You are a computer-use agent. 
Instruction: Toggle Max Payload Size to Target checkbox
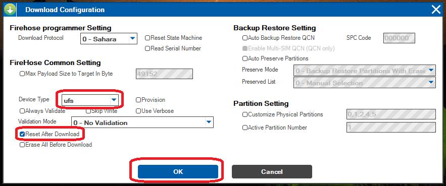point(22,74)
